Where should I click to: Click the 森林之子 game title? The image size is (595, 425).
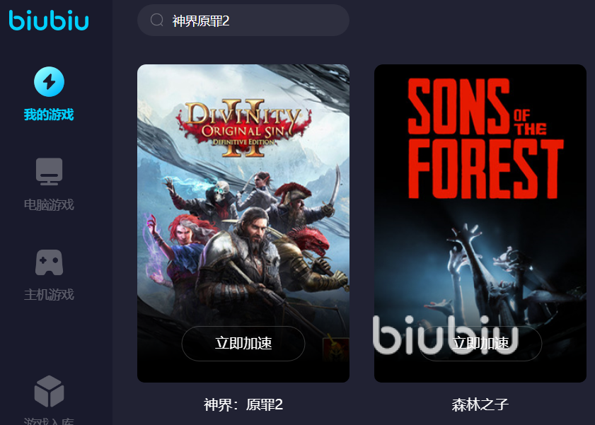480,404
